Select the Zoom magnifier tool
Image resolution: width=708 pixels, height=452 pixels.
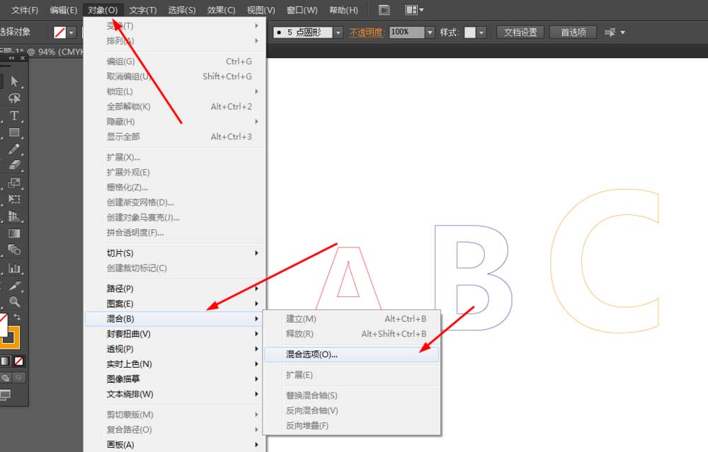coord(16,300)
